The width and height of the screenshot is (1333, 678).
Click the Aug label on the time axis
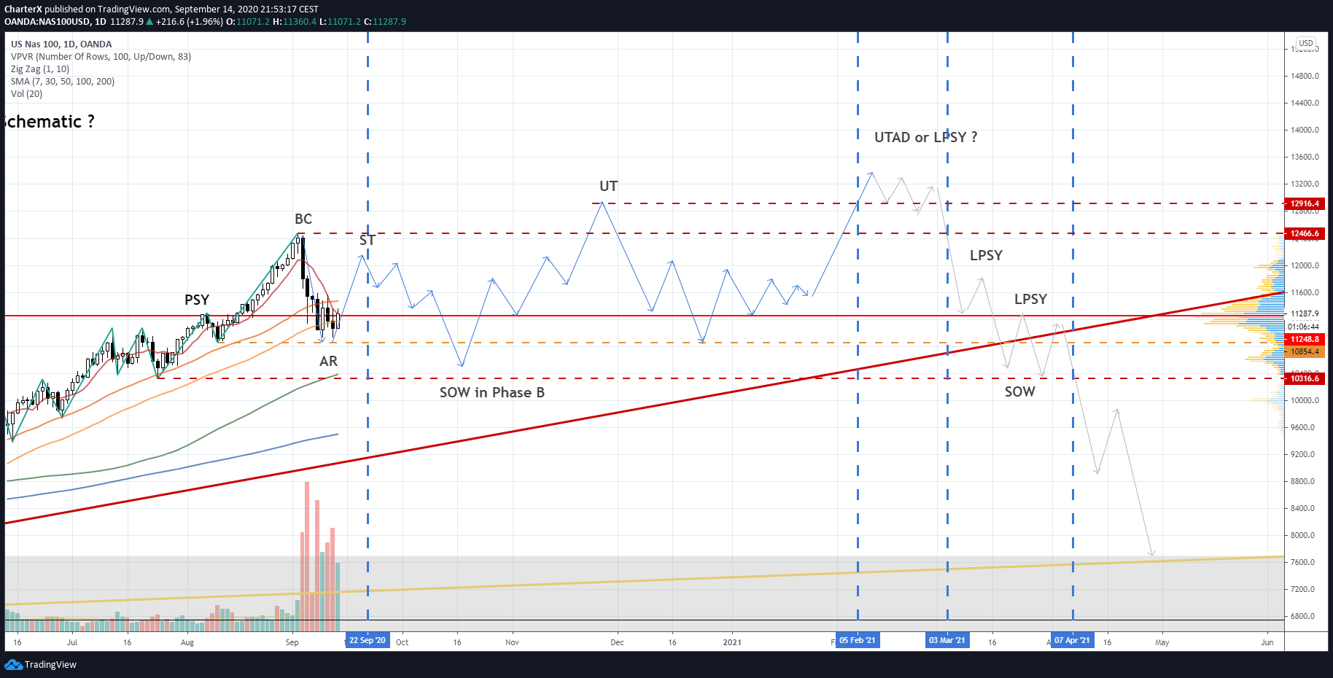tap(187, 642)
